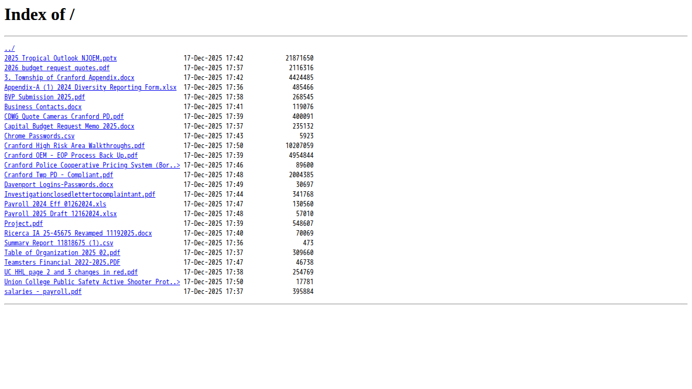
Task: Open the CDWG Quote Cameras Cranford PD.pdf
Action: tap(64, 117)
